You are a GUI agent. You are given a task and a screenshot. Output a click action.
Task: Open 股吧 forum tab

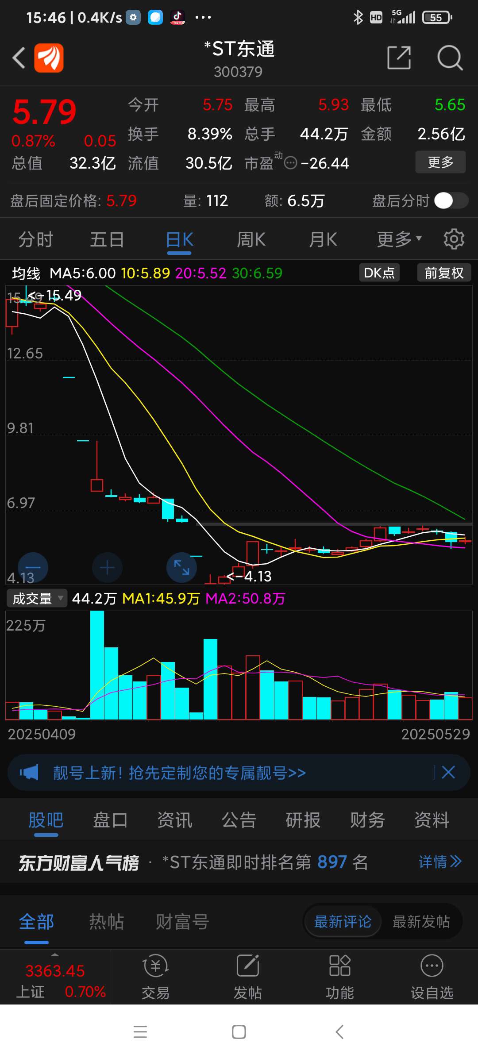point(46,820)
